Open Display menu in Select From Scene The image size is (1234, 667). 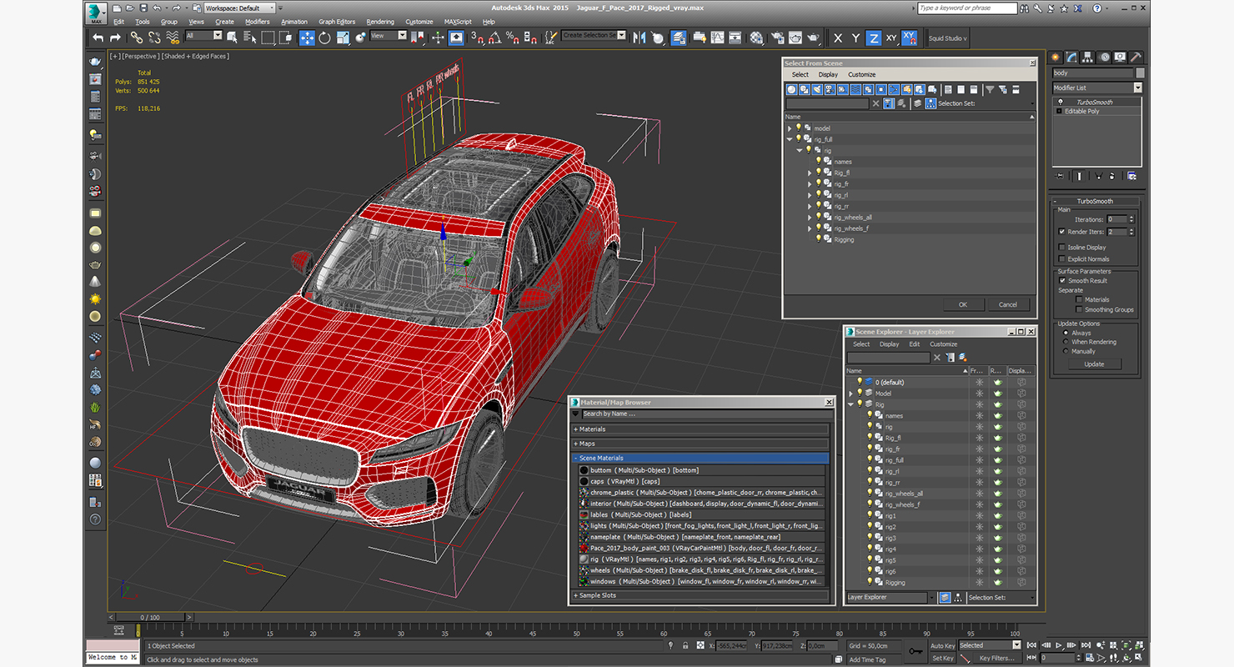(828, 74)
